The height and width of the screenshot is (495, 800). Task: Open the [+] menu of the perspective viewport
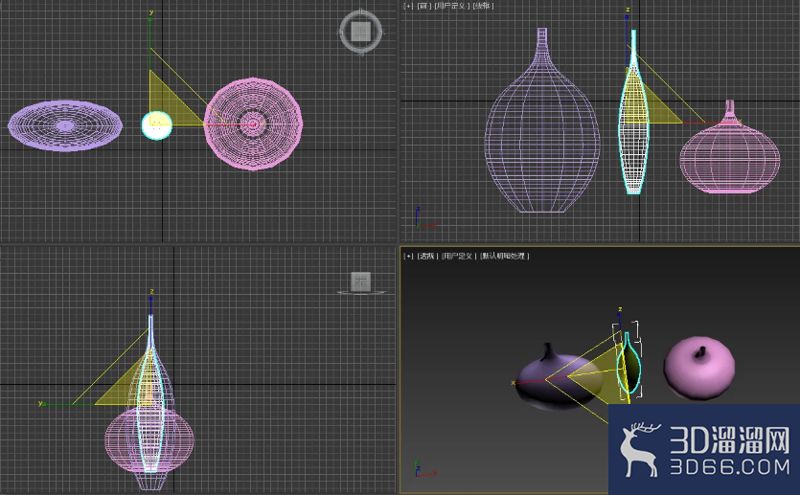click(408, 256)
